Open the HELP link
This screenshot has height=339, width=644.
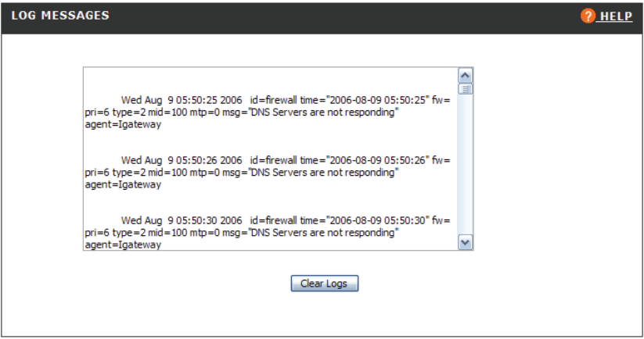click(x=616, y=16)
